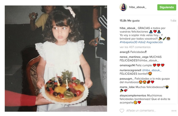Screen dimensions: 178x116
Task: Expand ver los 437 comentarios
Action: tap(135, 47)
